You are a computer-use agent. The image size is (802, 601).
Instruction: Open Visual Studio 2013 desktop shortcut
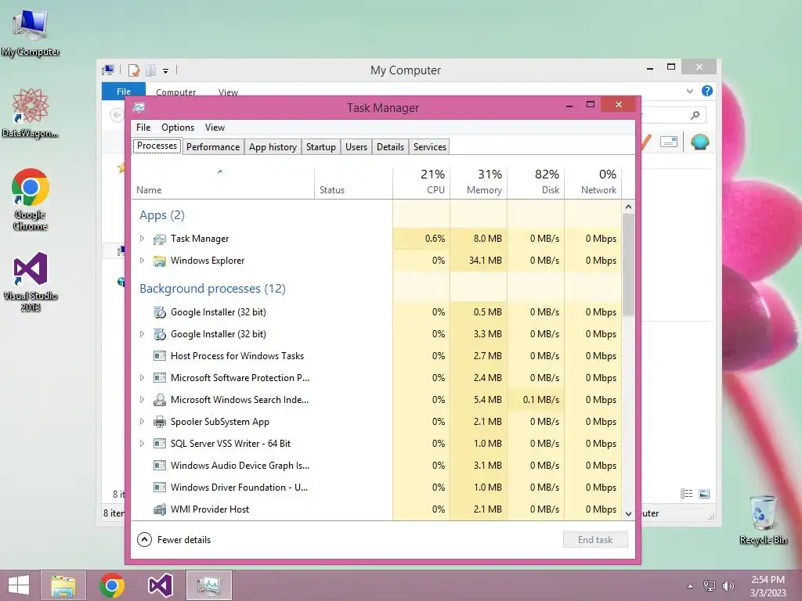31,281
